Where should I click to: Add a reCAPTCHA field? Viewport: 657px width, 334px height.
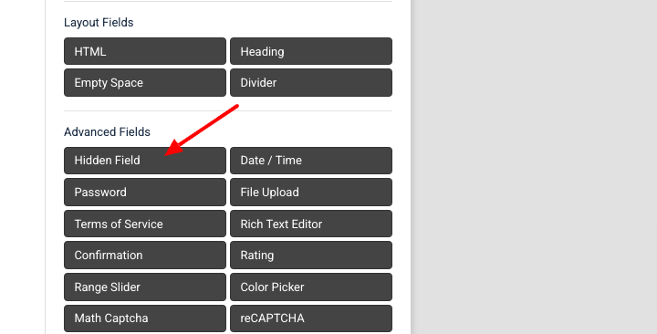tap(311, 318)
